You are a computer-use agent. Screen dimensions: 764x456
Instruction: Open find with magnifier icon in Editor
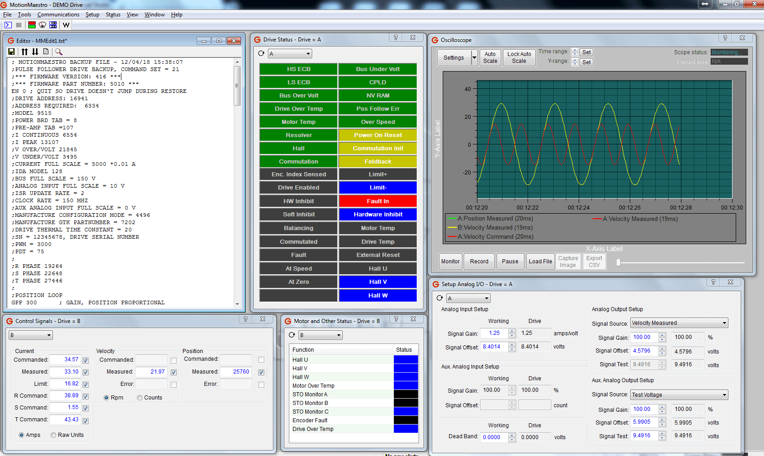coord(59,52)
